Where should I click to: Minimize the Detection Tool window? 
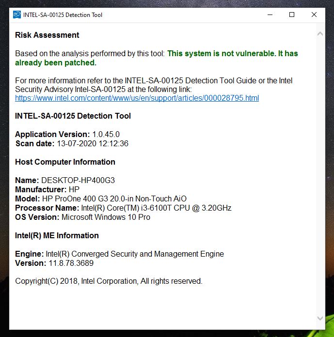coord(270,15)
